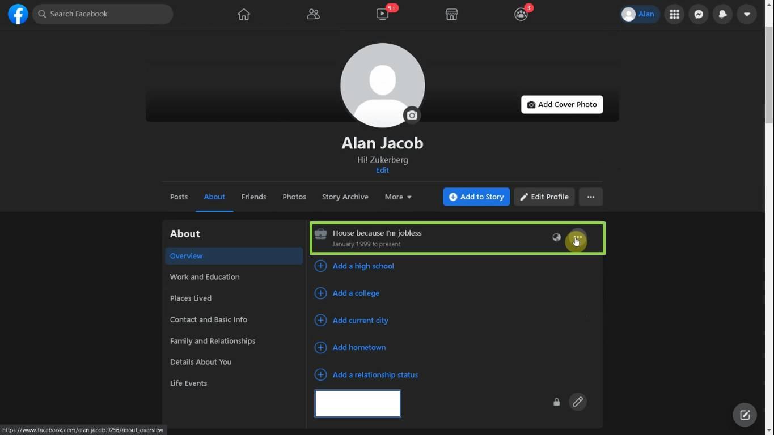Expand the More tab dropdown

pyautogui.click(x=398, y=197)
